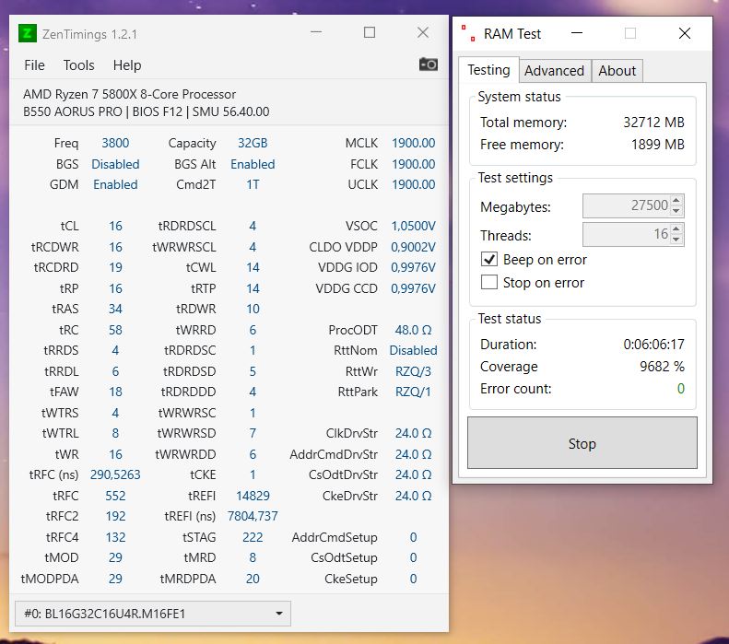Decrease Threads value with down arrow
This screenshot has height=644, width=729.
[676, 240]
